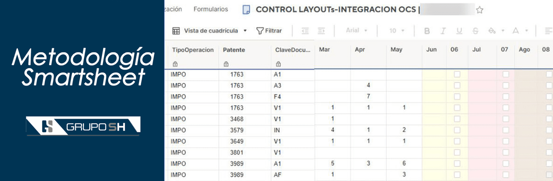Click the Filtrar funnel icon

(x=260, y=31)
